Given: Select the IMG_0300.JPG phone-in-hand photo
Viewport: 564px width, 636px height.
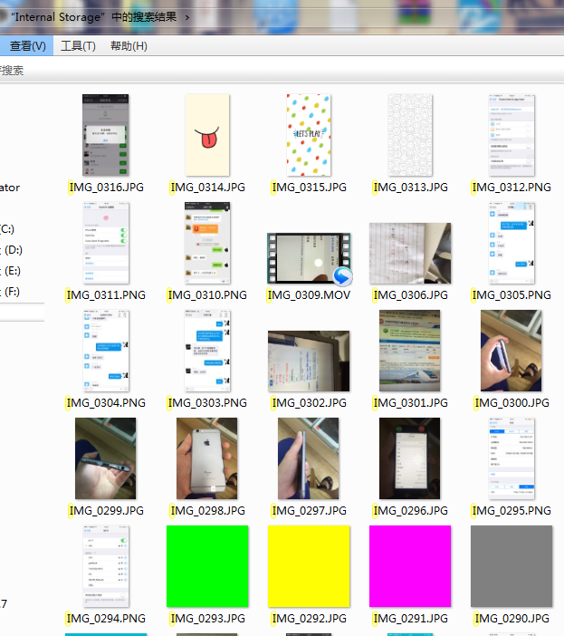Looking at the screenshot, I should [511, 351].
